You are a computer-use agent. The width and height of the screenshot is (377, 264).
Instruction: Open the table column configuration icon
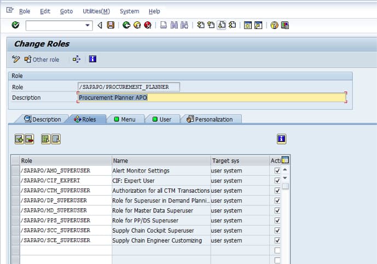click(x=285, y=160)
